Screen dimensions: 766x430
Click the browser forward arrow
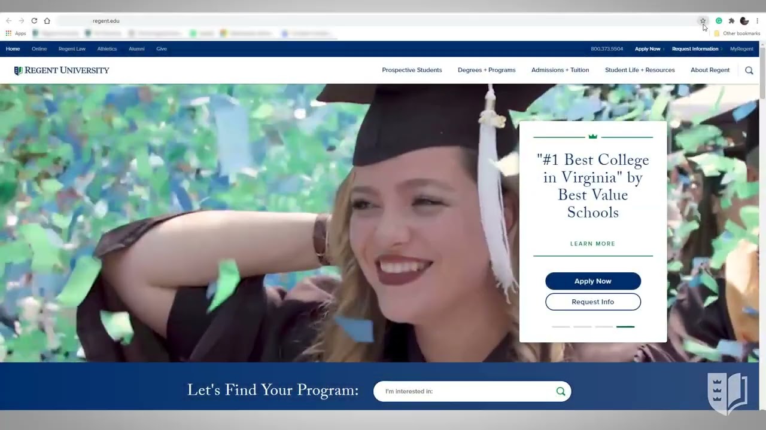[22, 21]
